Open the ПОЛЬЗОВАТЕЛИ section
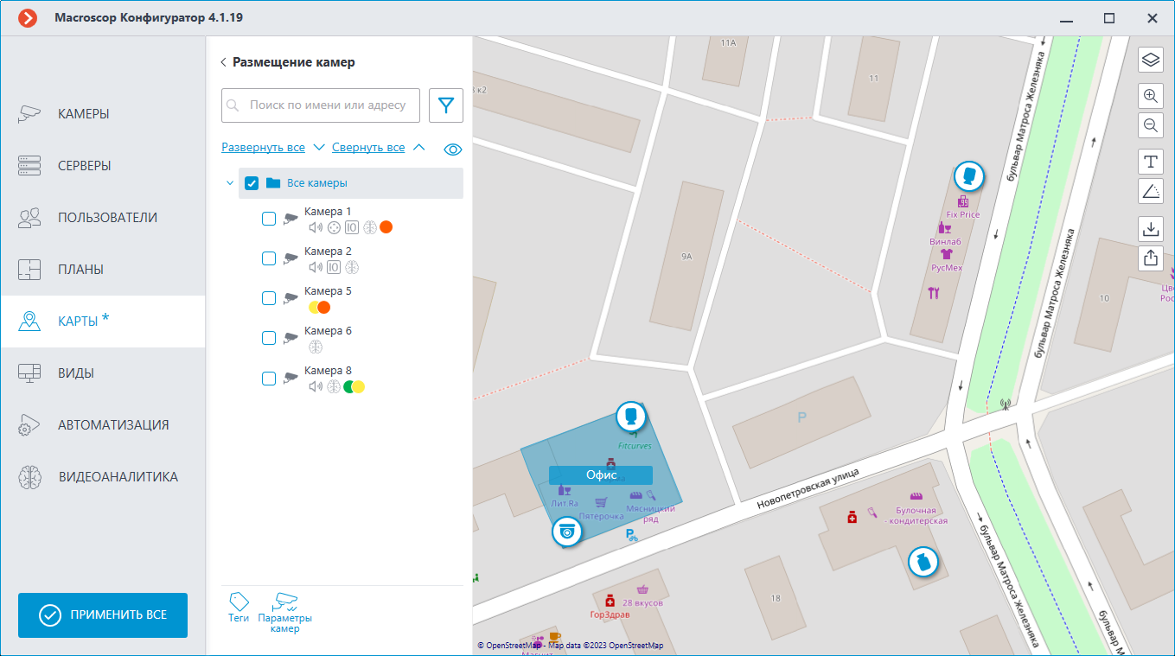Image resolution: width=1175 pixels, height=656 pixels. click(103, 218)
